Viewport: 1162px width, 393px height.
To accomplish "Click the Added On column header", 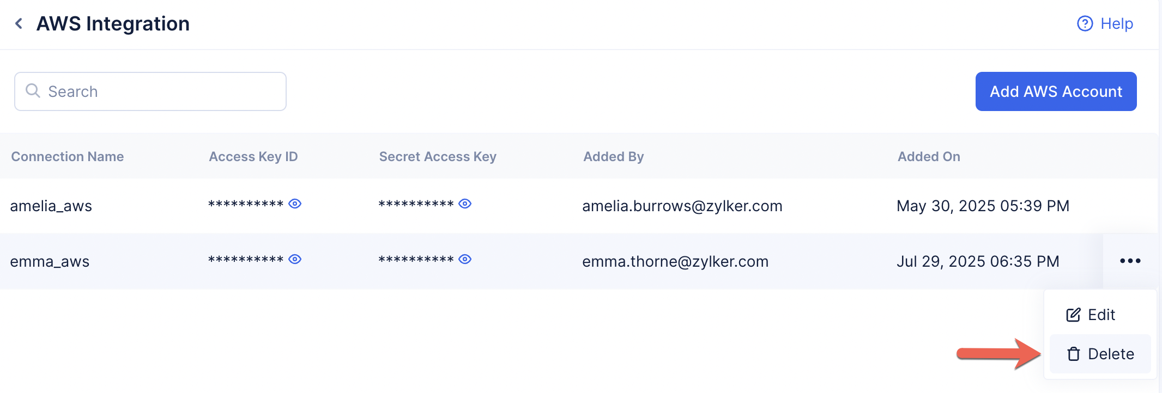I will (x=929, y=157).
